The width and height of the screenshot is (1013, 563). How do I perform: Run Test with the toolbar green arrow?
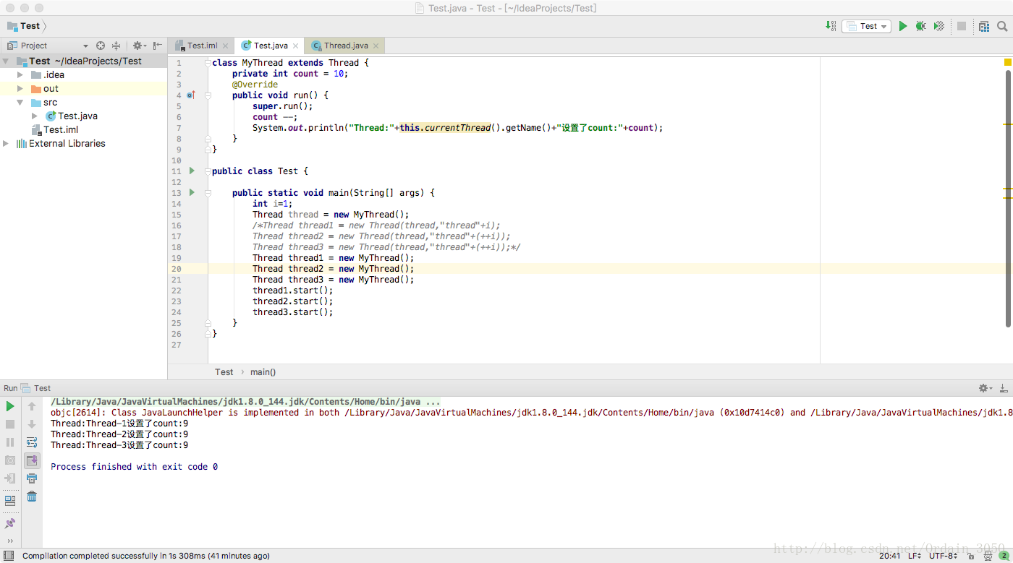903,26
